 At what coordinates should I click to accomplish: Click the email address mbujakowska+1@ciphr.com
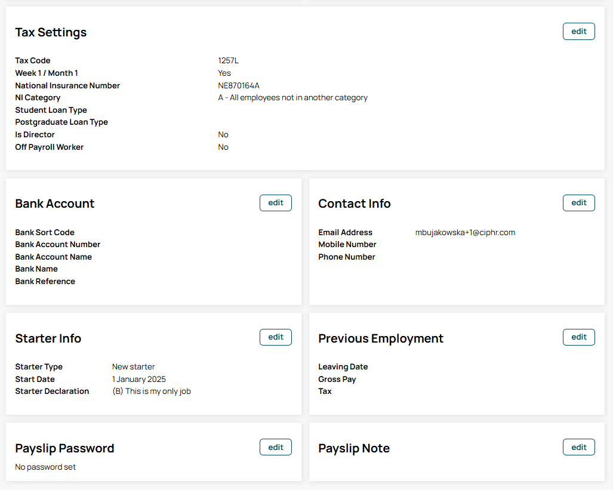tap(465, 233)
